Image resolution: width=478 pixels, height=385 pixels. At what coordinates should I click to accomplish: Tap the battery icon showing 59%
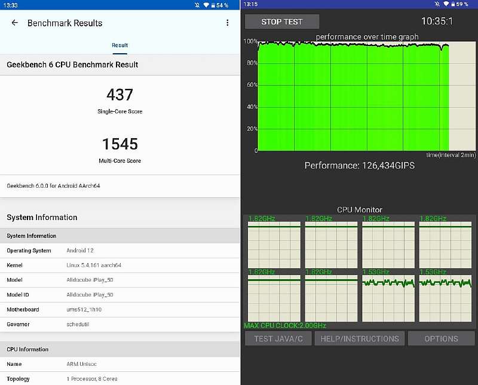(452, 4)
